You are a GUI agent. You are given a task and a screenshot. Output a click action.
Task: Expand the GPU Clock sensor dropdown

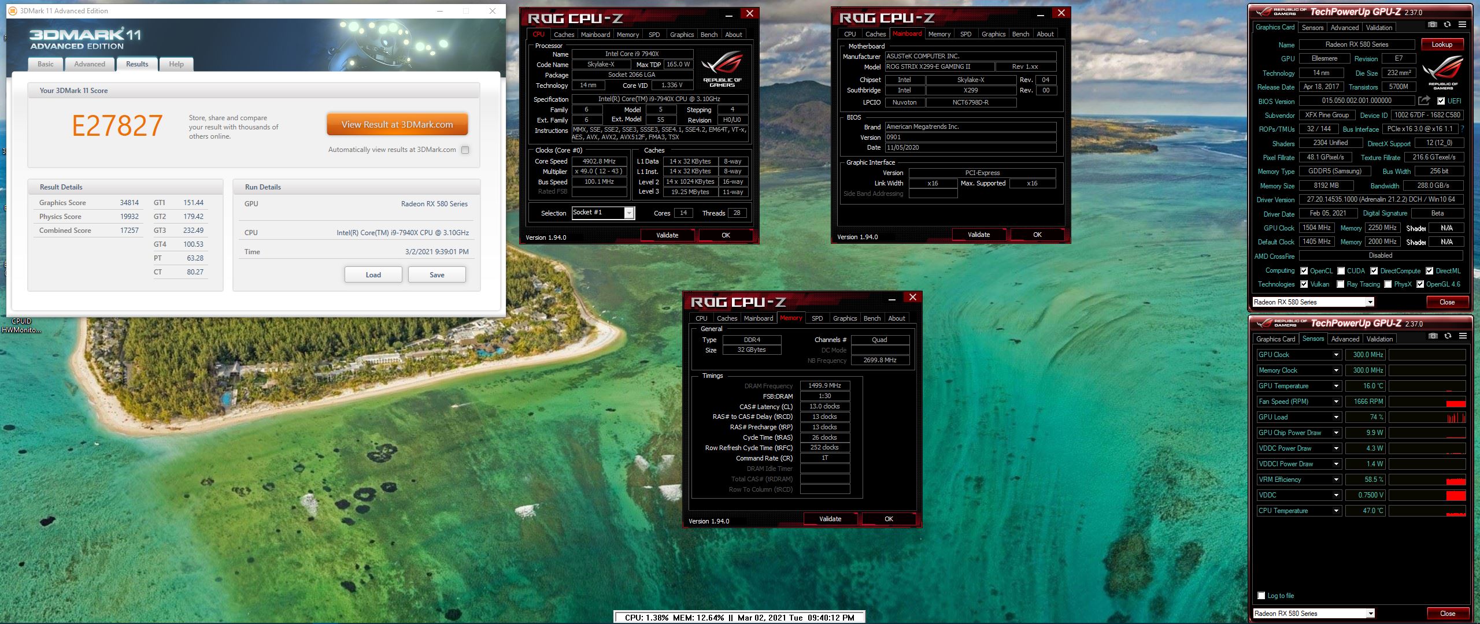(1336, 355)
